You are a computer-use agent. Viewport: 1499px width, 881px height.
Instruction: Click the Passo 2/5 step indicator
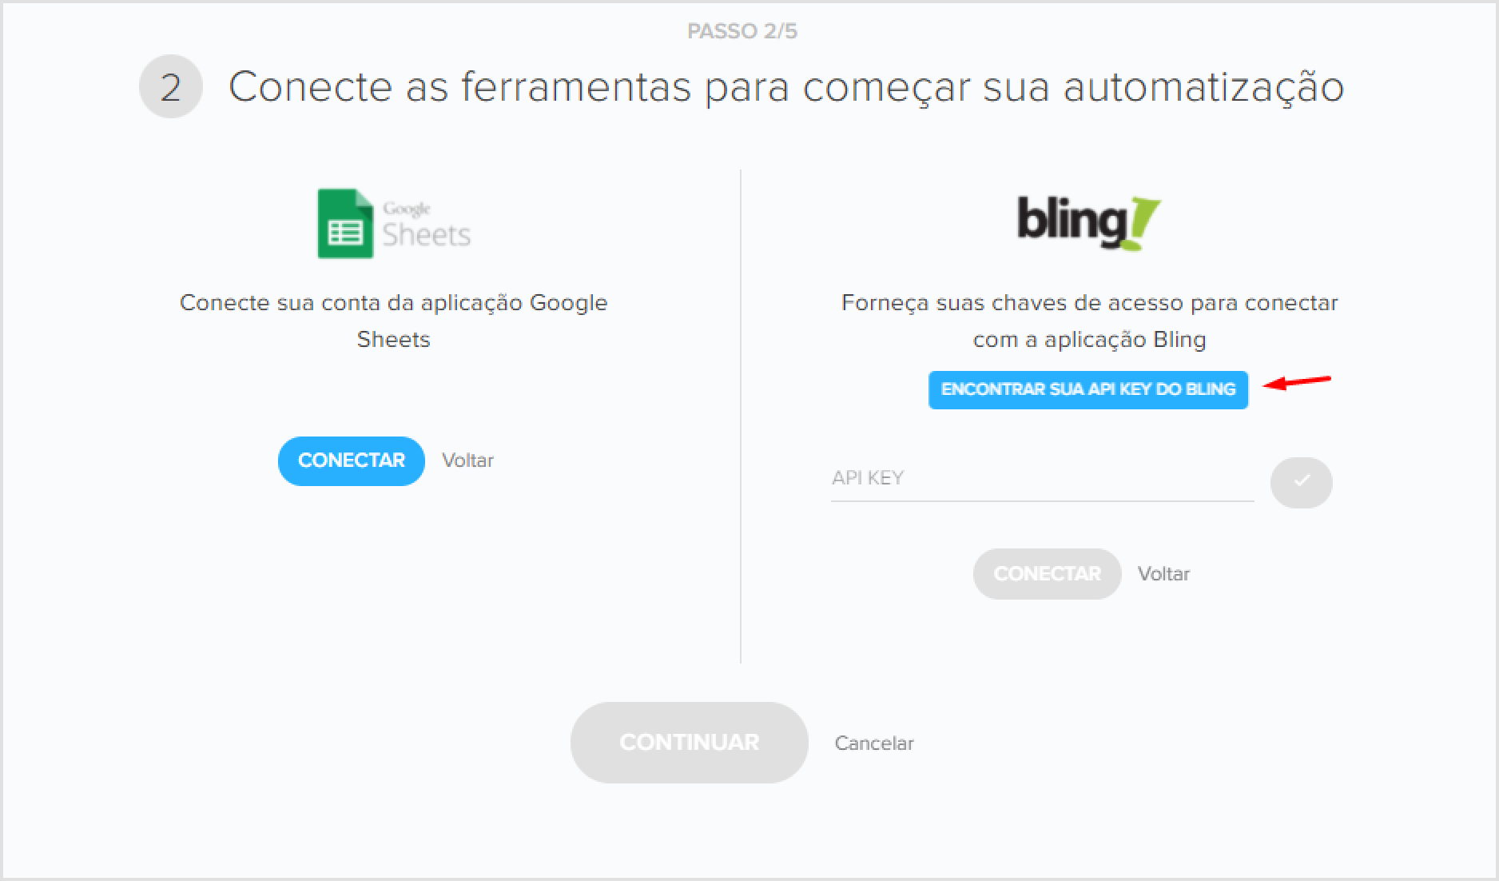(x=742, y=31)
